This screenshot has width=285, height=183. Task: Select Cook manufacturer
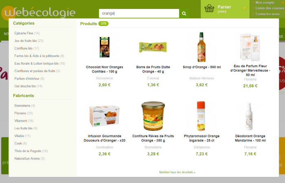(20, 144)
